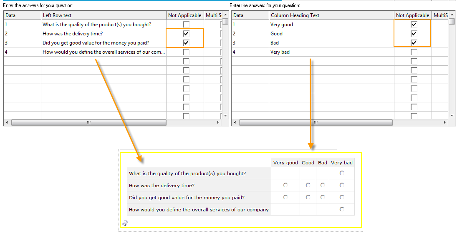Image resolution: width=457 pixels, height=233 pixels.
Task: Enable Not Applicable for the "Very bad" column
Action: [x=414, y=52]
